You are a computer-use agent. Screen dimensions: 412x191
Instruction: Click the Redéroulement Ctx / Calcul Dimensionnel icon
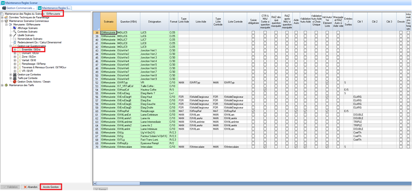(15, 42)
